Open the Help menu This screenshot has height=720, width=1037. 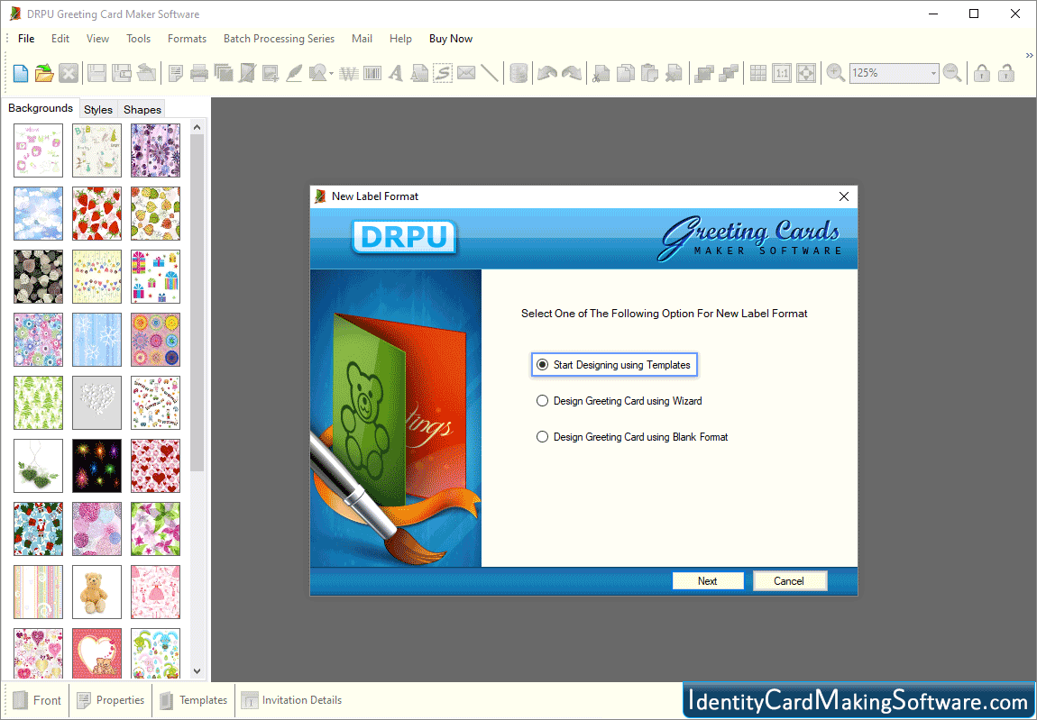(400, 39)
